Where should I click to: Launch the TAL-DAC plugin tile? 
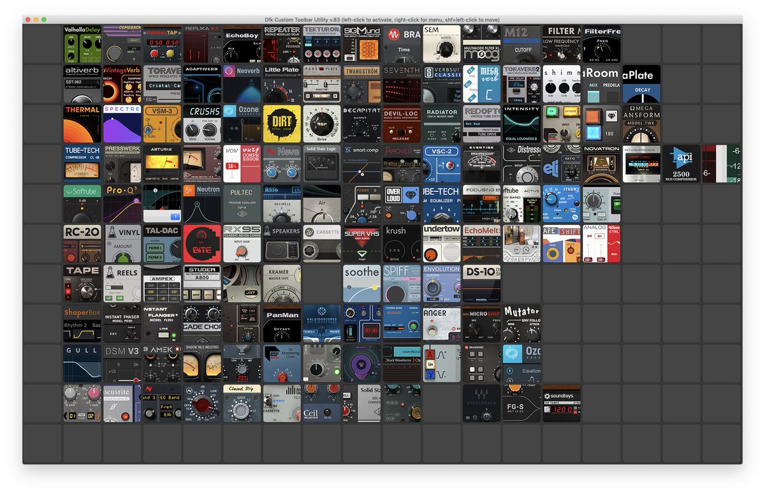click(162, 243)
